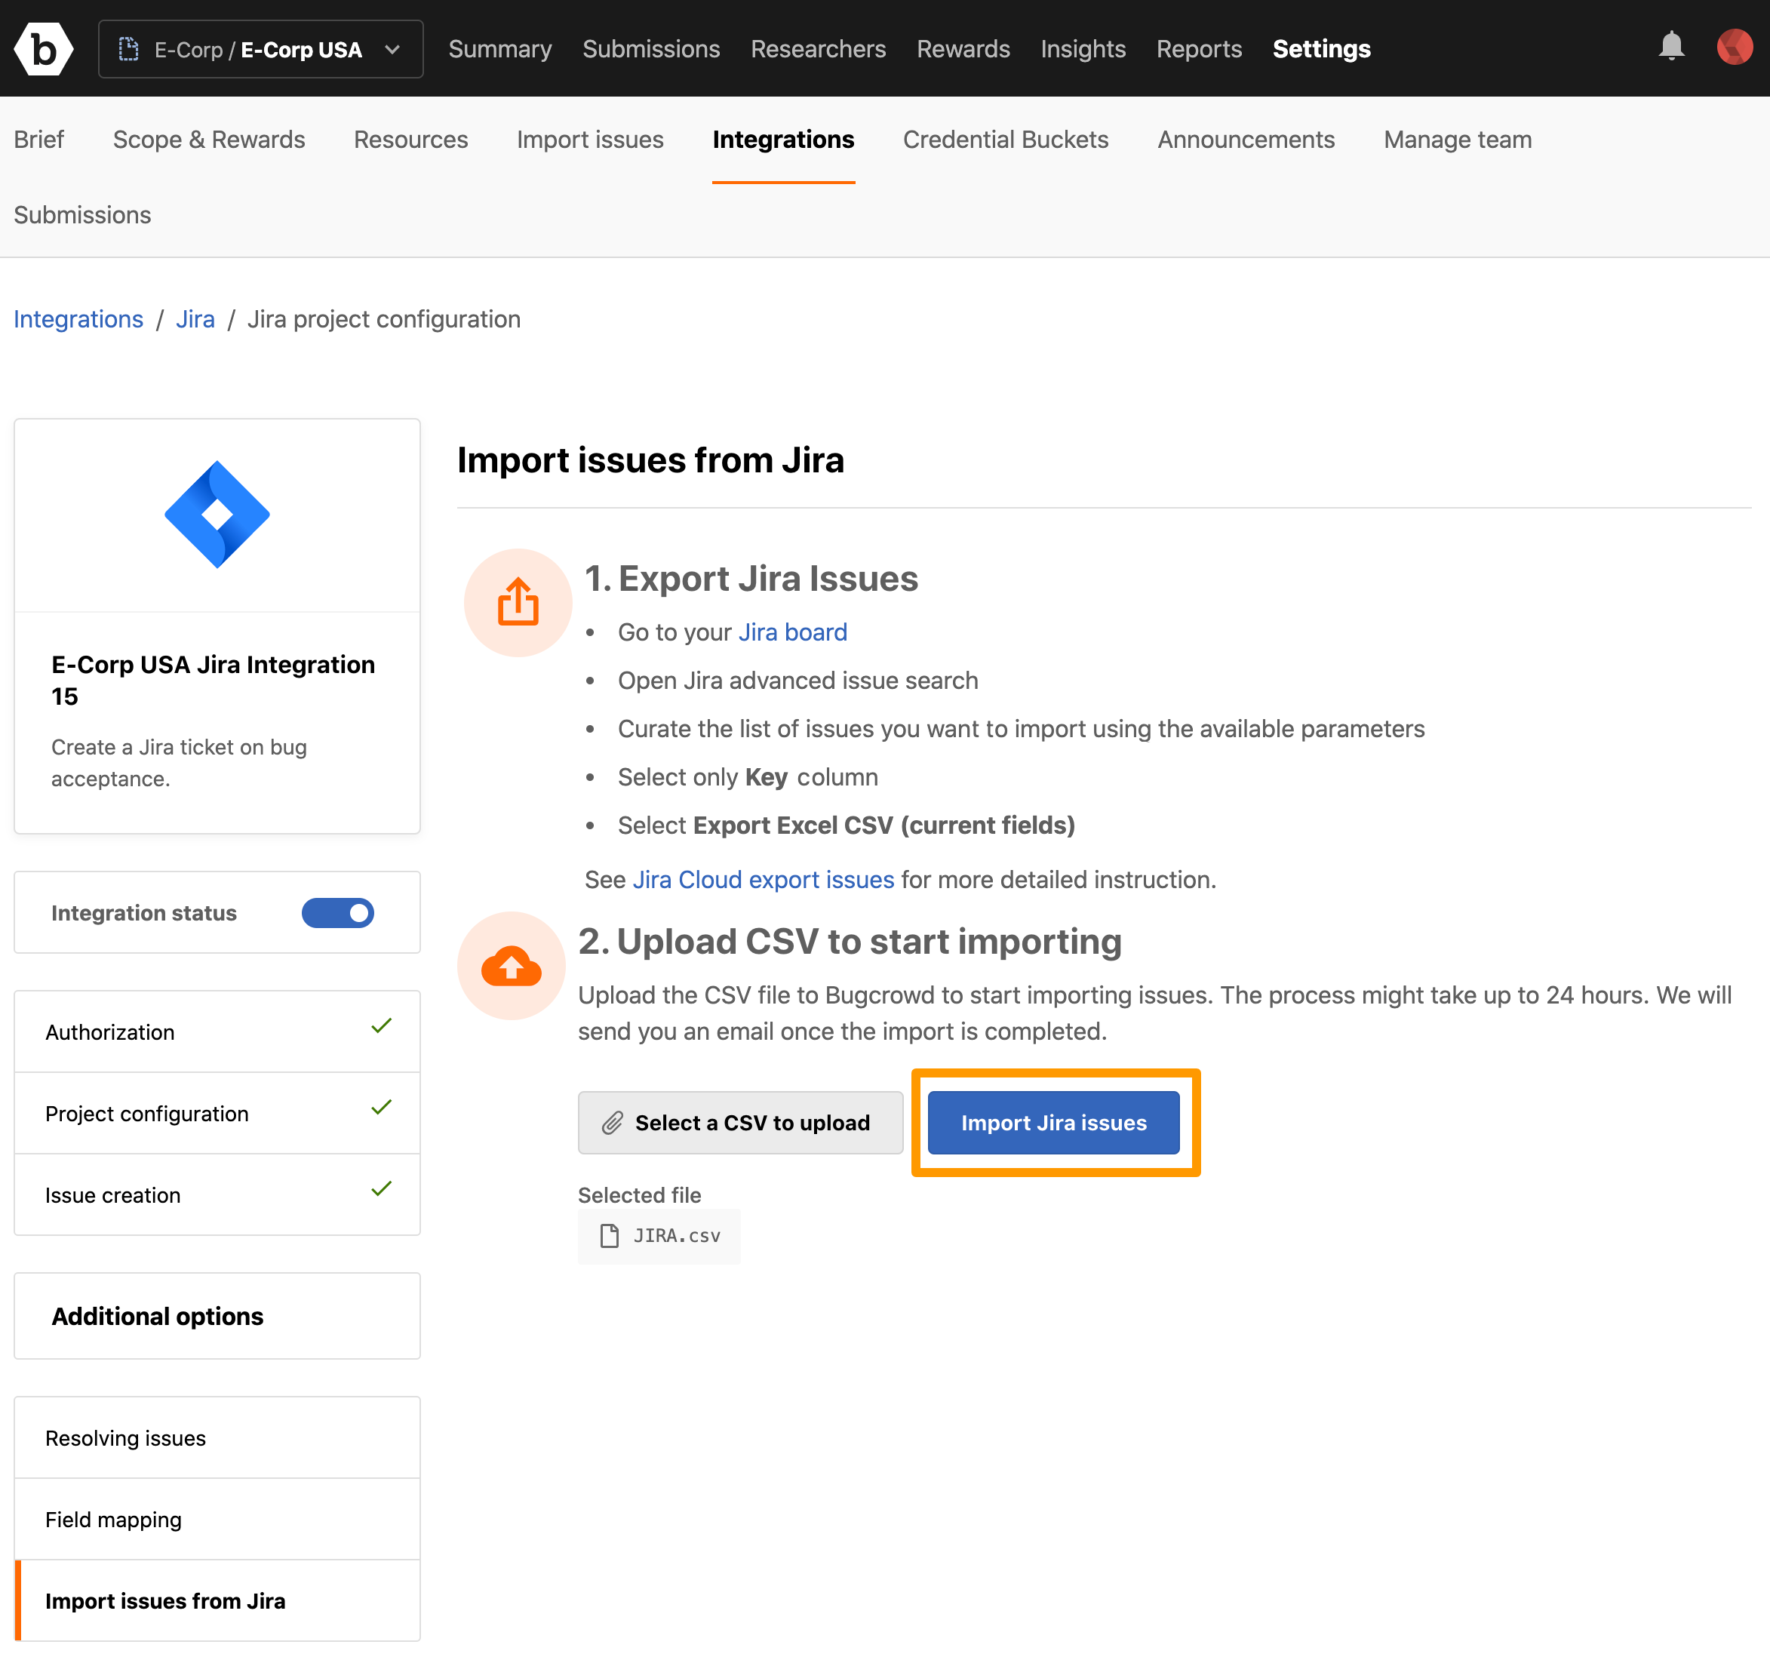
Task: Click the JIRA.csv file icon
Action: coord(610,1236)
